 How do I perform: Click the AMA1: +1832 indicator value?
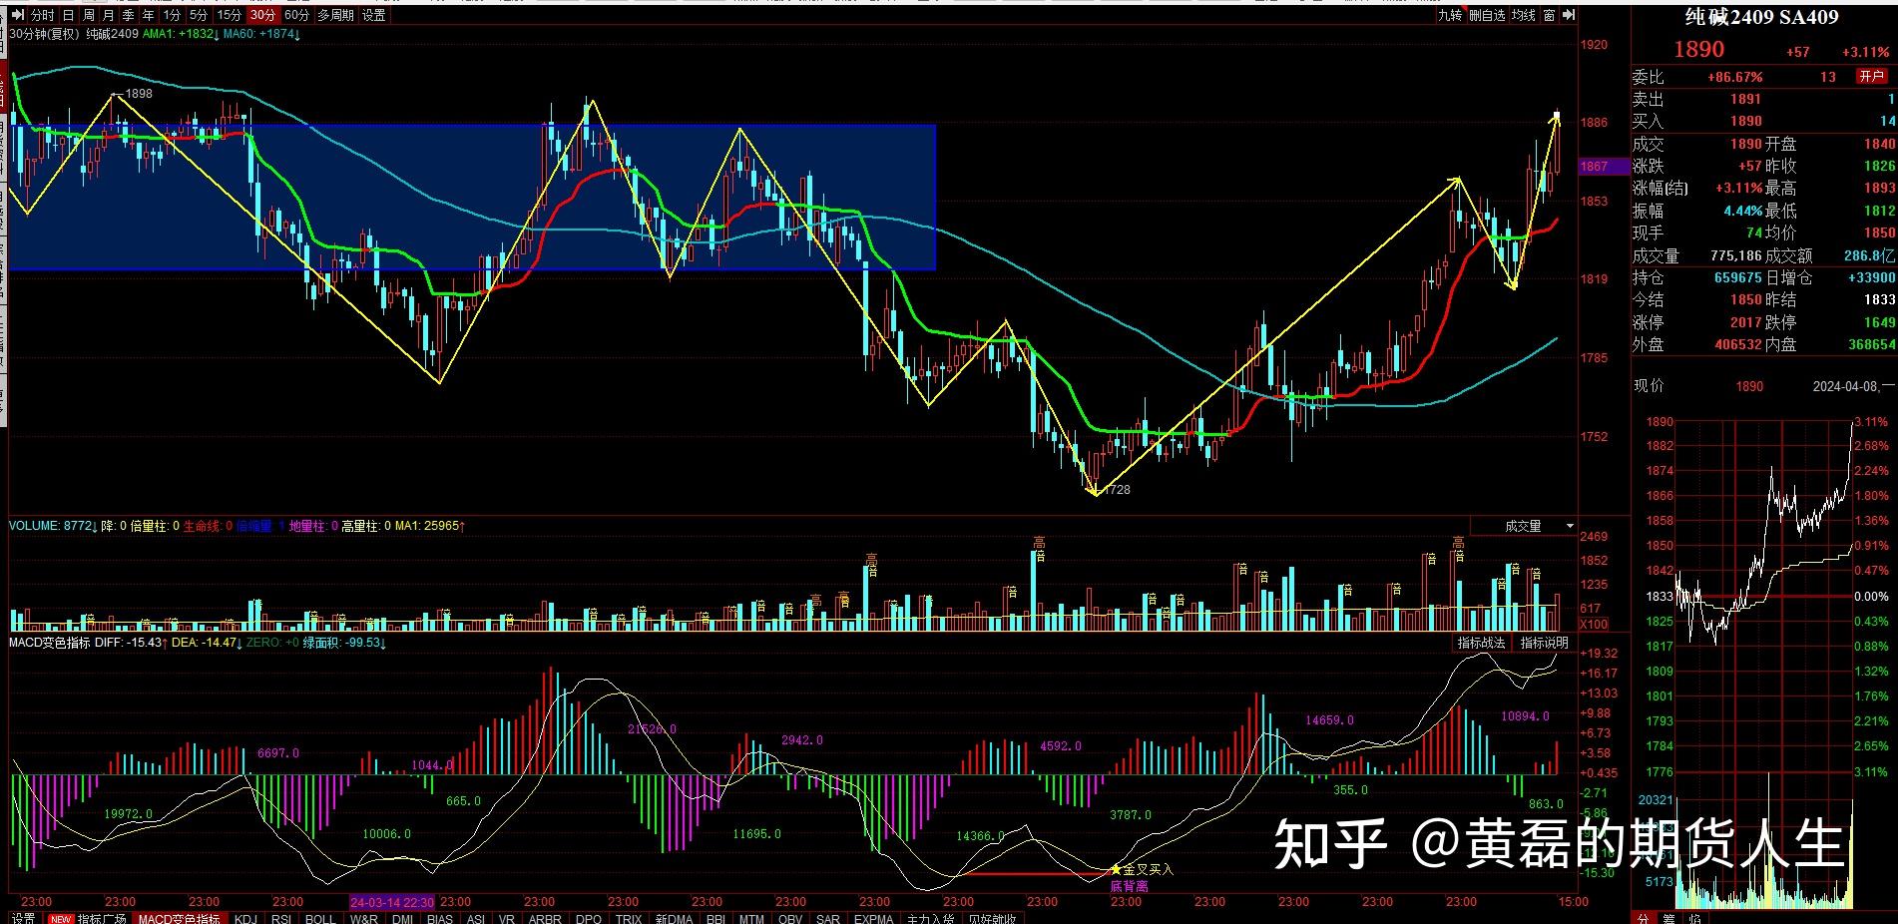(x=180, y=33)
